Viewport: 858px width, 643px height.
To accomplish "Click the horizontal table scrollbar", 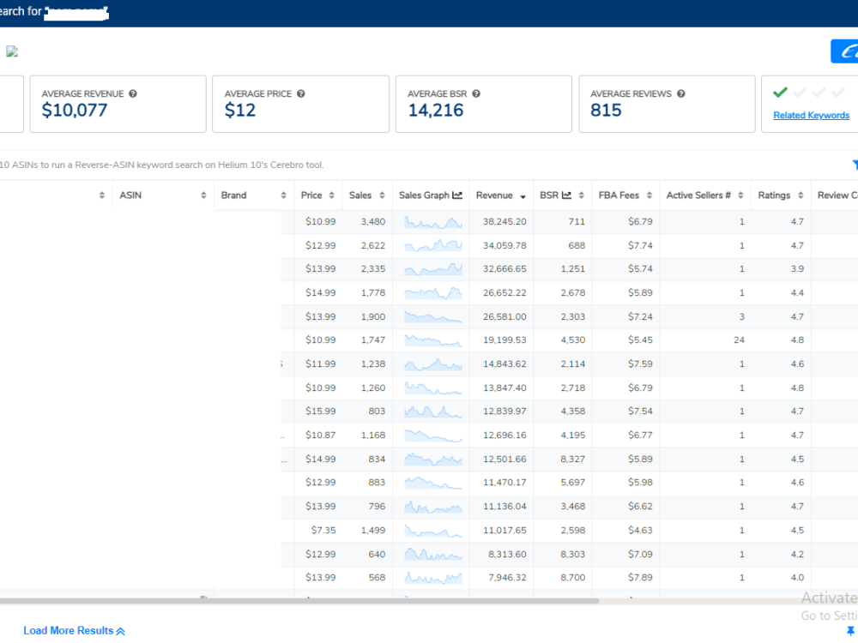I will [299, 601].
